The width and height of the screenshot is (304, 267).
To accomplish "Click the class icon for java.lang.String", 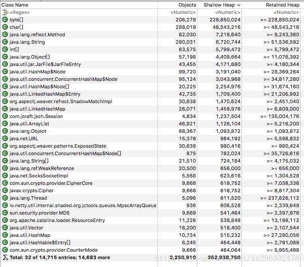I will [5, 42].
